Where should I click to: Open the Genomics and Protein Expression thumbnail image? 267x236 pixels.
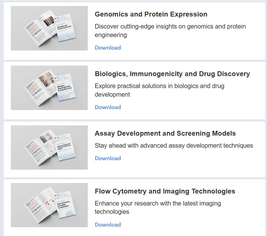(x=49, y=28)
